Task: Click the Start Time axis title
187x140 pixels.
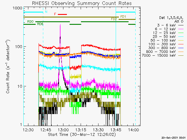Action: pos(82,135)
